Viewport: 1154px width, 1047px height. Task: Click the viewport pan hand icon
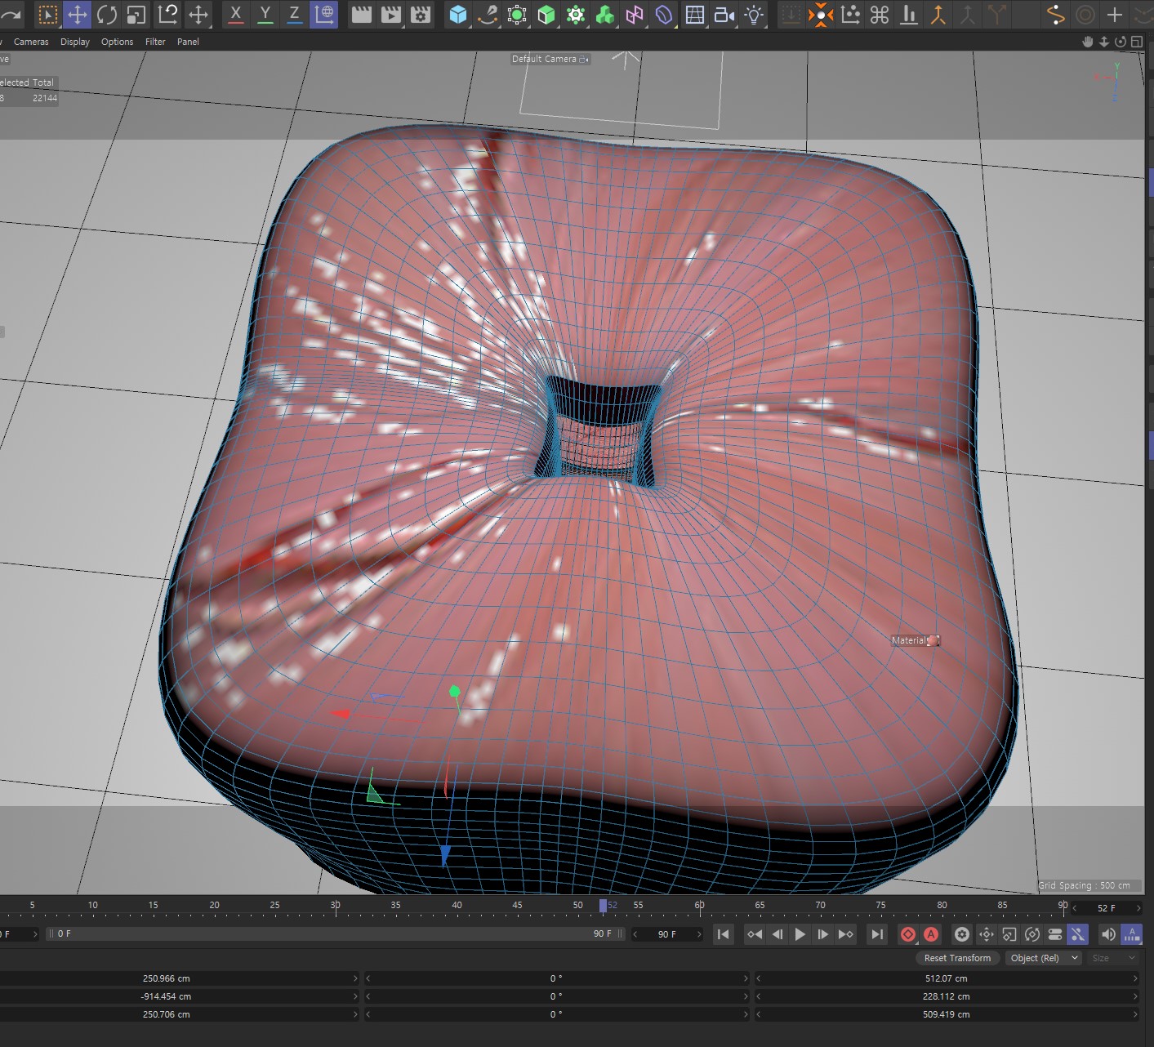1088,42
